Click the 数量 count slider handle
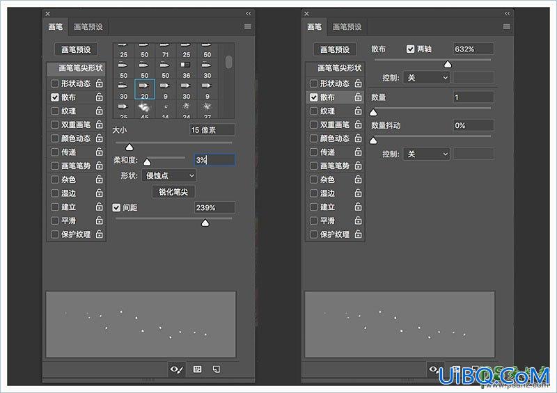 click(x=373, y=113)
